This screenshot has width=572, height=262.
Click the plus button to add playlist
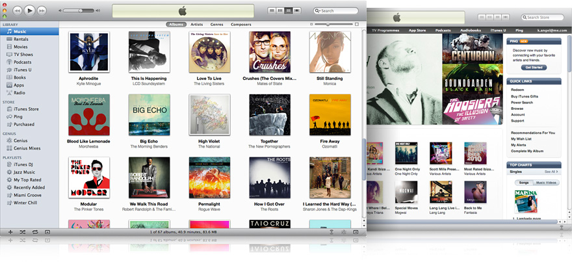tap(10, 231)
